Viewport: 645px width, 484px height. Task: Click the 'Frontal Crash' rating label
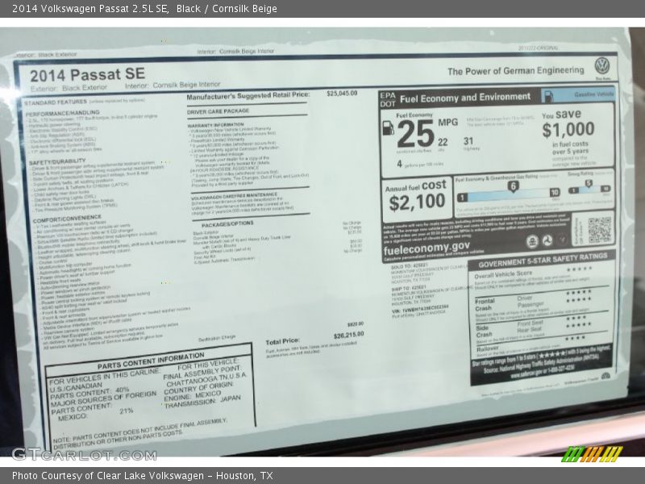[485, 305]
